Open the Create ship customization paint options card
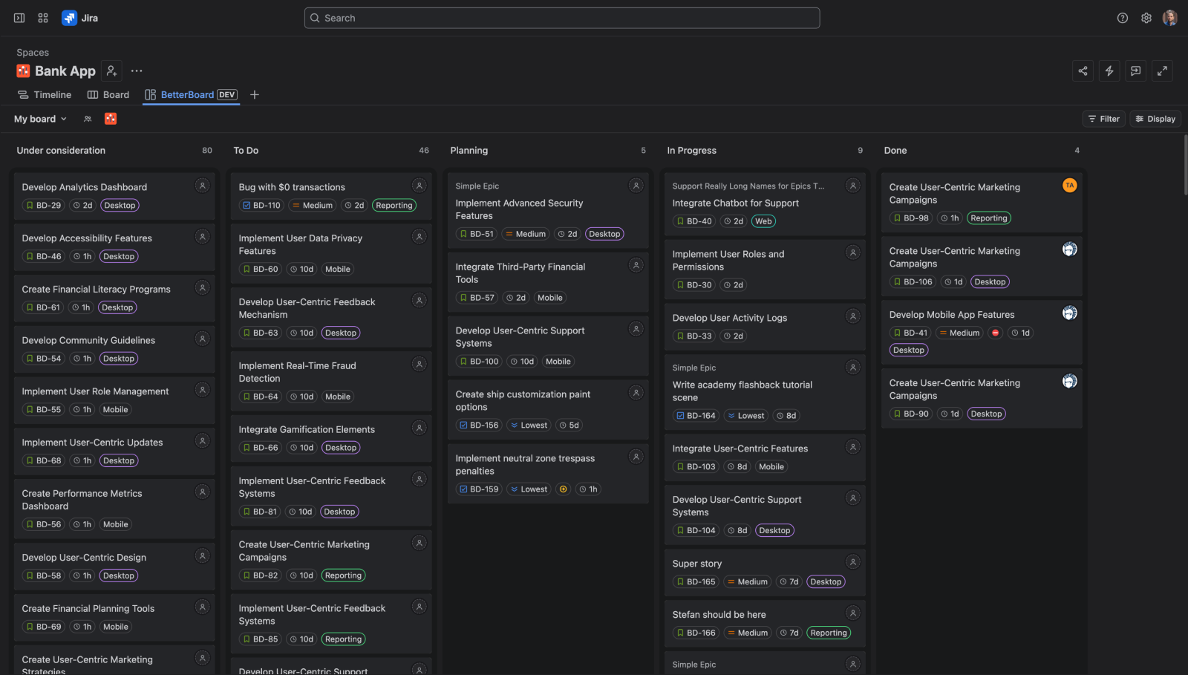This screenshot has height=675, width=1188. (548, 408)
